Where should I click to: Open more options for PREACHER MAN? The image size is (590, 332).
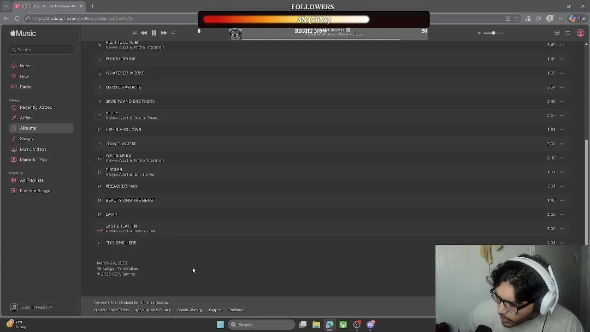pos(562,186)
